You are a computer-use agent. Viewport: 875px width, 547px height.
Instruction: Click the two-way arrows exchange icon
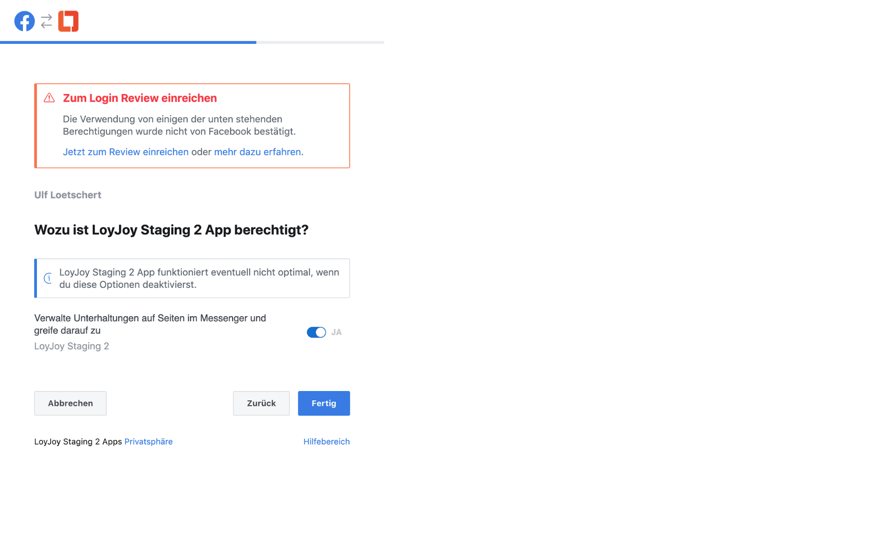tap(46, 21)
